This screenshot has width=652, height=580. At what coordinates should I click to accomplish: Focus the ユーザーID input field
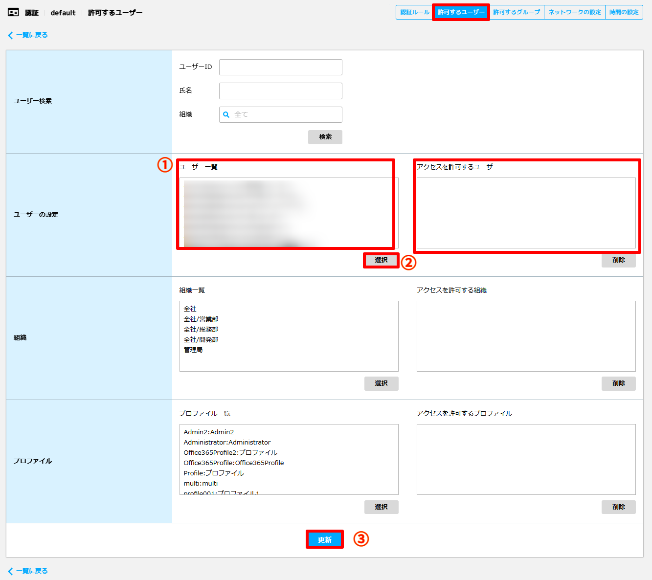click(281, 67)
